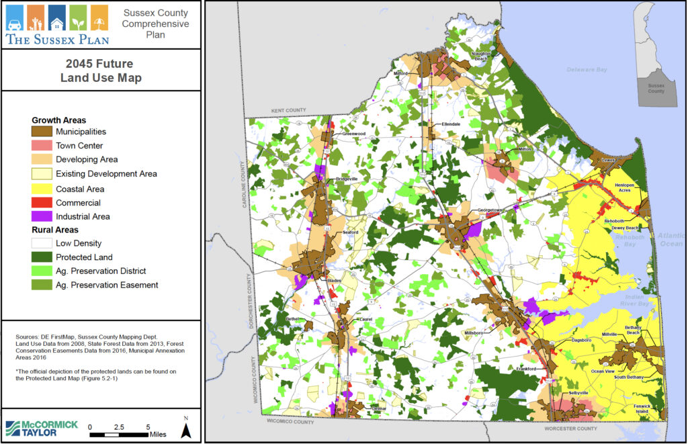688x444 pixels.
Task: Click the Bethel town label
Action: [292, 319]
